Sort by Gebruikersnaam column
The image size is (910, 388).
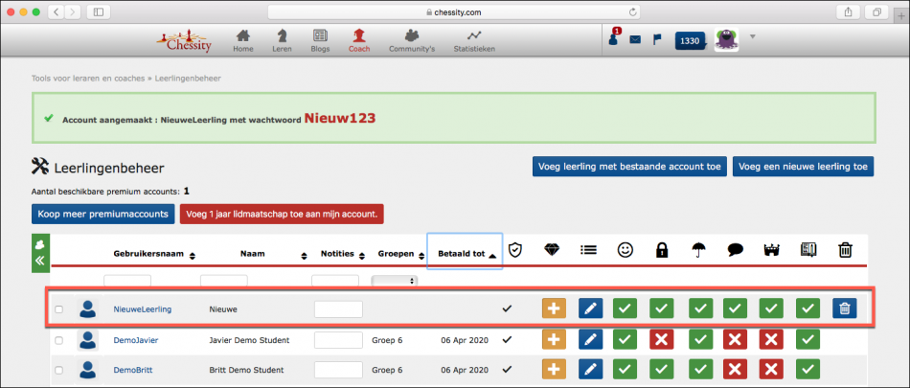click(154, 255)
